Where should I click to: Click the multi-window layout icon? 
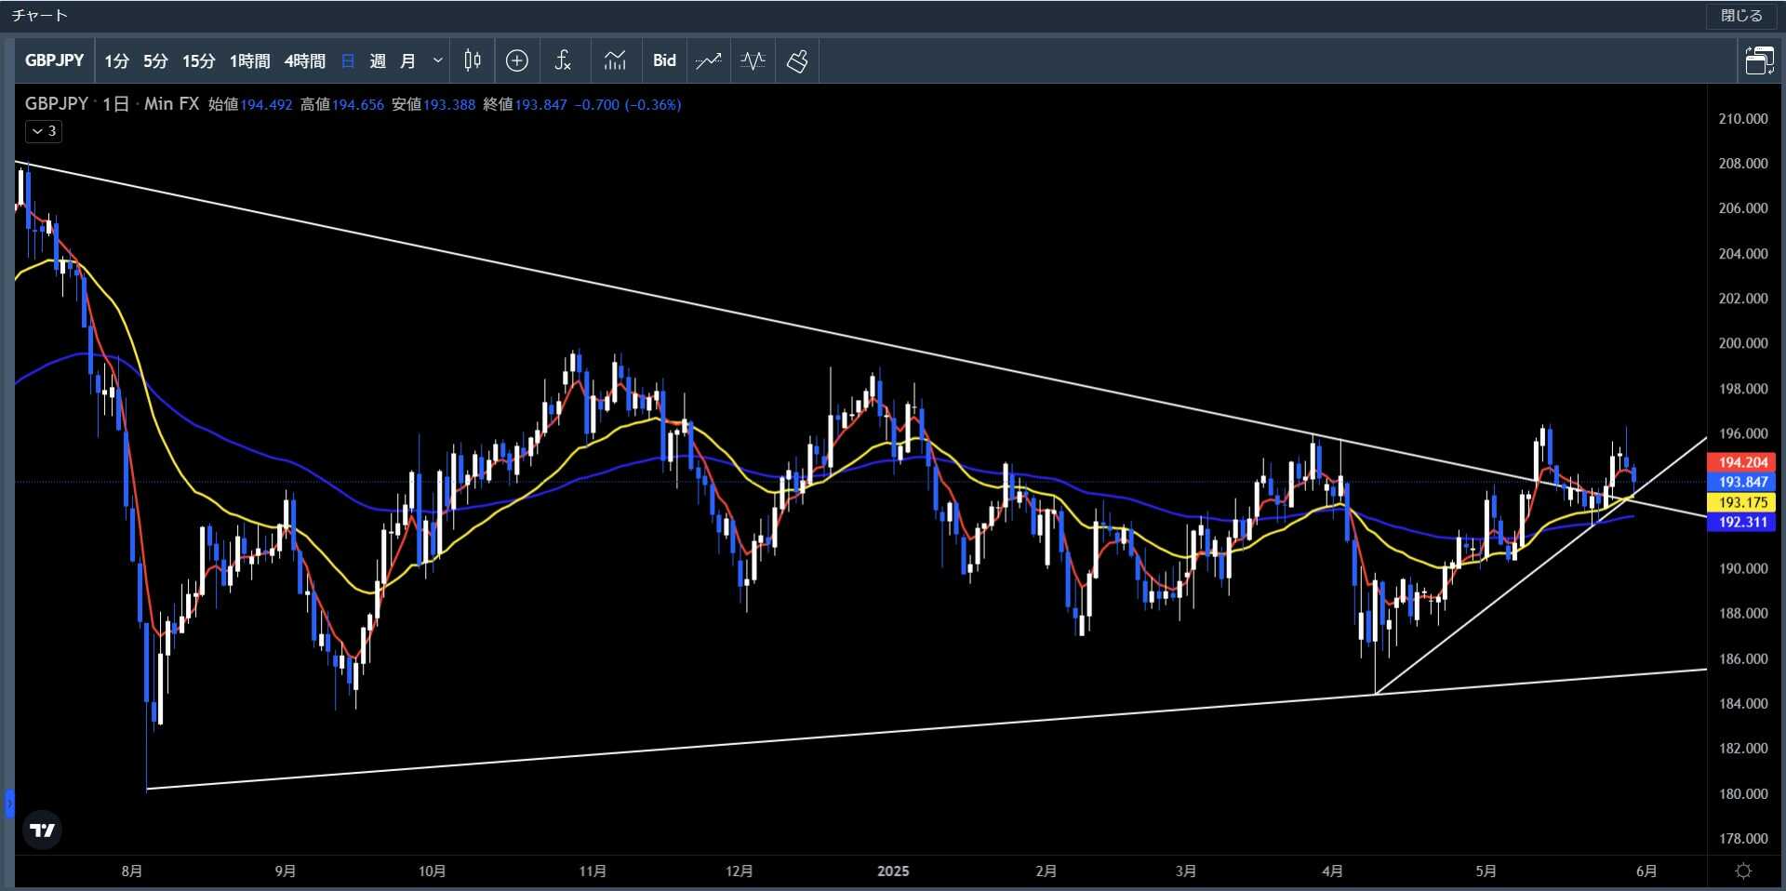1759,60
